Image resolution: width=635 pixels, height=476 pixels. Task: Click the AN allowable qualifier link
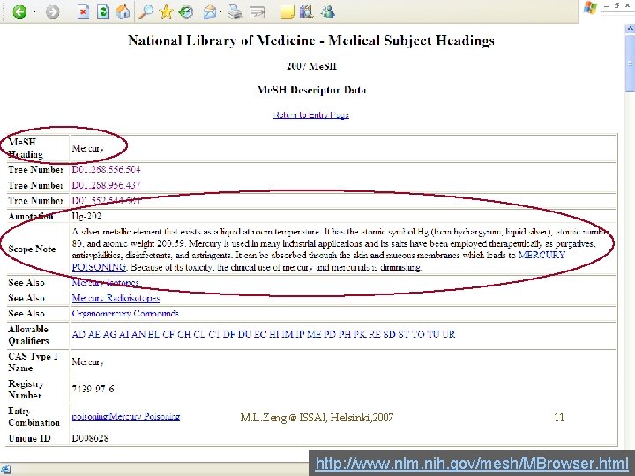(x=138, y=334)
